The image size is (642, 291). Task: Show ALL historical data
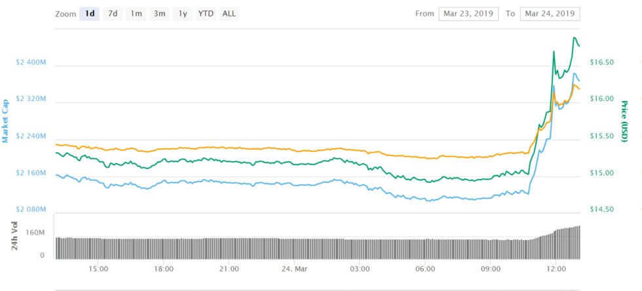229,14
